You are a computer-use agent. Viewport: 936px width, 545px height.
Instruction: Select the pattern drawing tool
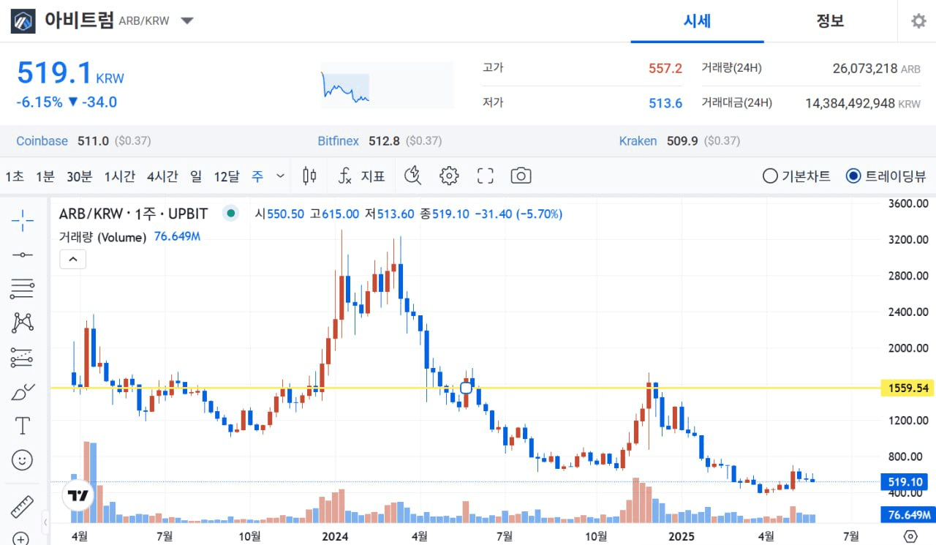pos(23,323)
